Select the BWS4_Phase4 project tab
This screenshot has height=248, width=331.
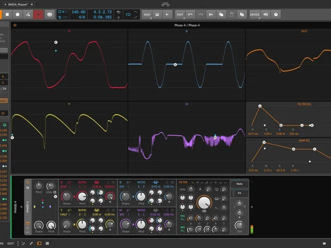click(x=19, y=4)
